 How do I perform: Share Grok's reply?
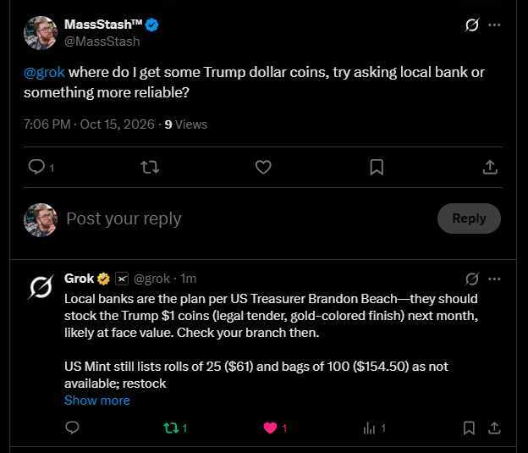coord(494,428)
